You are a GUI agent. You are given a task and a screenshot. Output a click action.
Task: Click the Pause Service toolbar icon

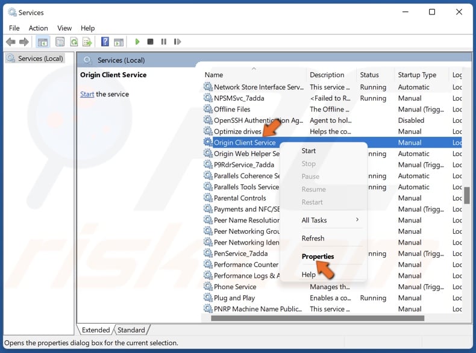pos(164,42)
